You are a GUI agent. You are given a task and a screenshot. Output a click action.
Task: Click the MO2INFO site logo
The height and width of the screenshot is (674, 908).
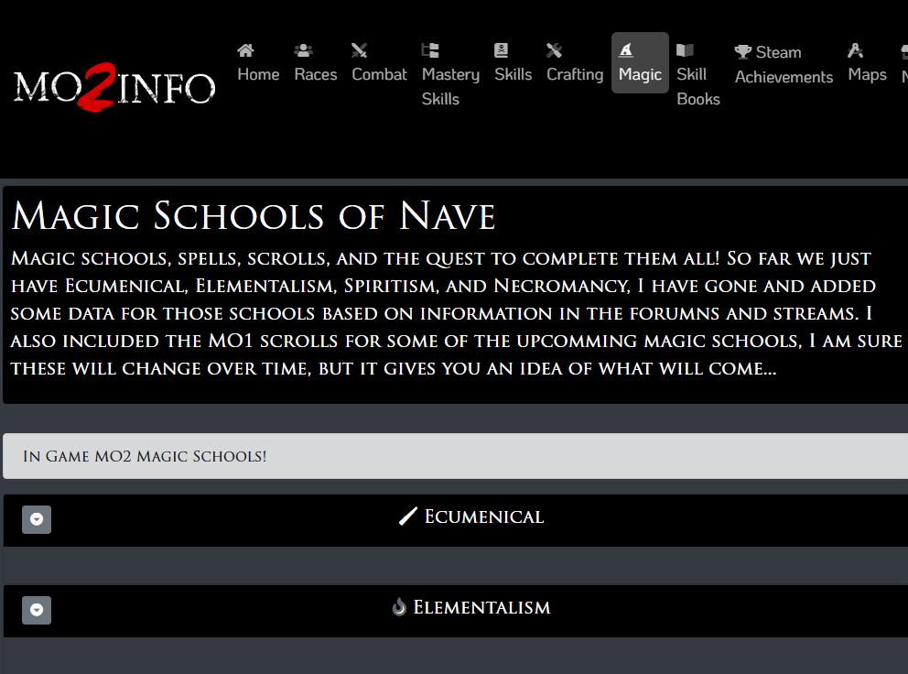(114, 89)
